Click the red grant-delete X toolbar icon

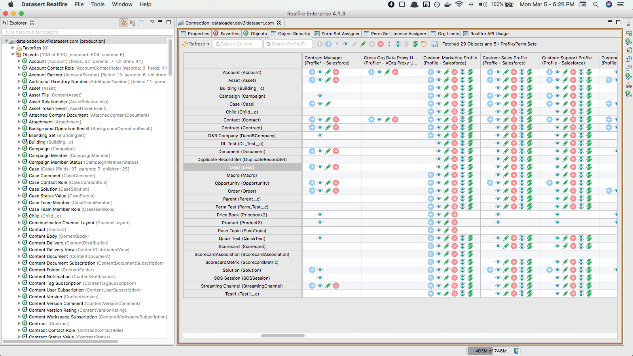tap(381, 44)
